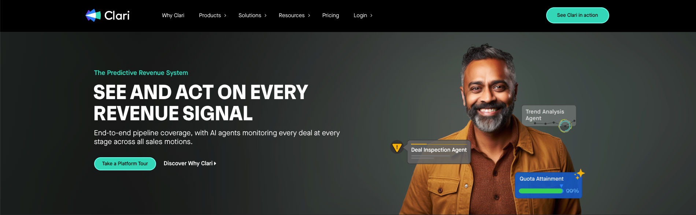Click the yellow warning shield icon
The height and width of the screenshot is (215, 696).
coord(397,147)
